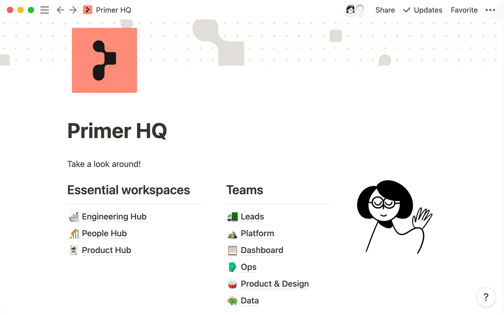Open the Product Hub page link
The width and height of the screenshot is (504, 315).
click(106, 250)
